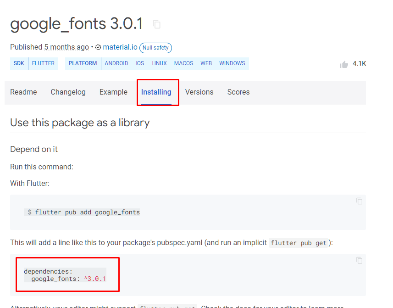Click the 'Run this command:' text
The height and width of the screenshot is (308, 393).
42,167
